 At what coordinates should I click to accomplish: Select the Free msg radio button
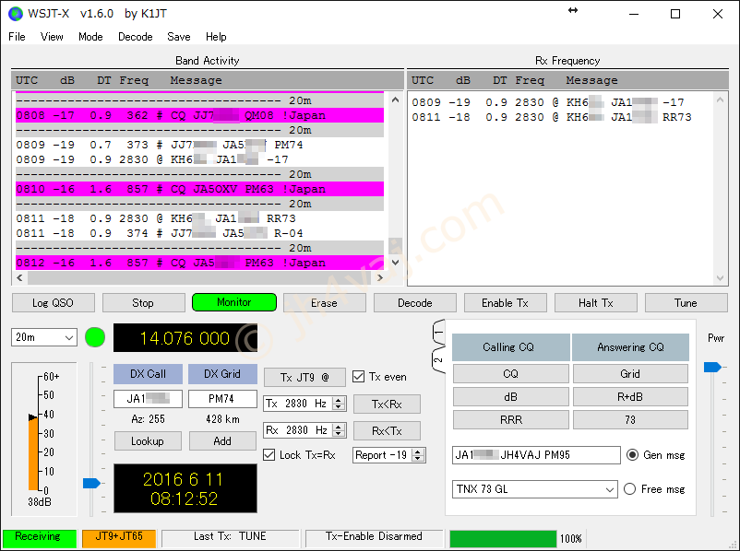tap(630, 488)
